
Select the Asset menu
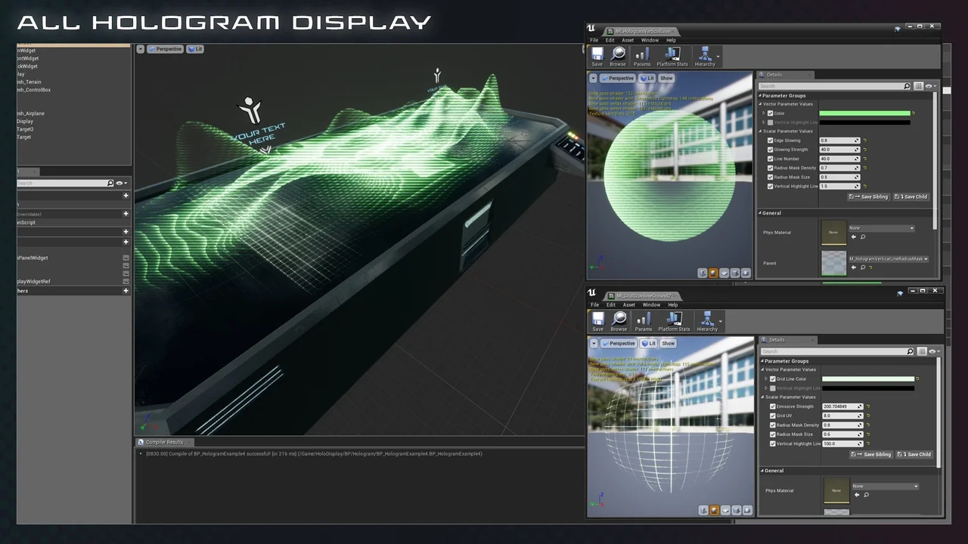pyautogui.click(x=628, y=40)
